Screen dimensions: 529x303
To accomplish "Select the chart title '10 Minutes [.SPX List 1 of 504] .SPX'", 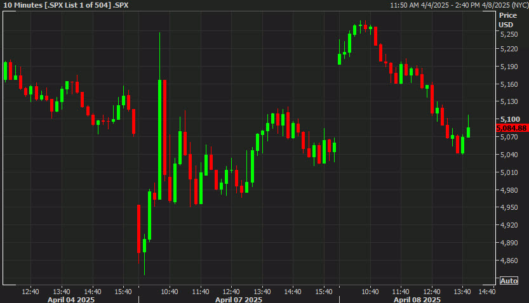I will 66,5.
